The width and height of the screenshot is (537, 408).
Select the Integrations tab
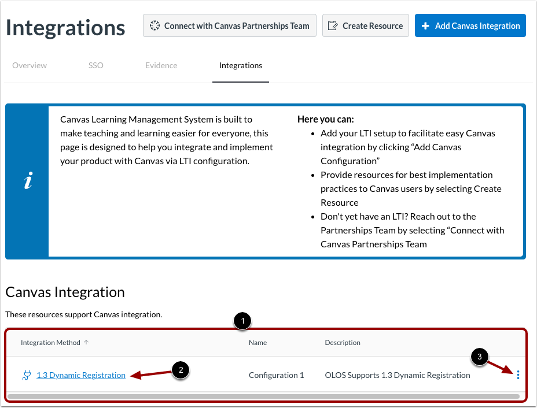[x=241, y=65]
